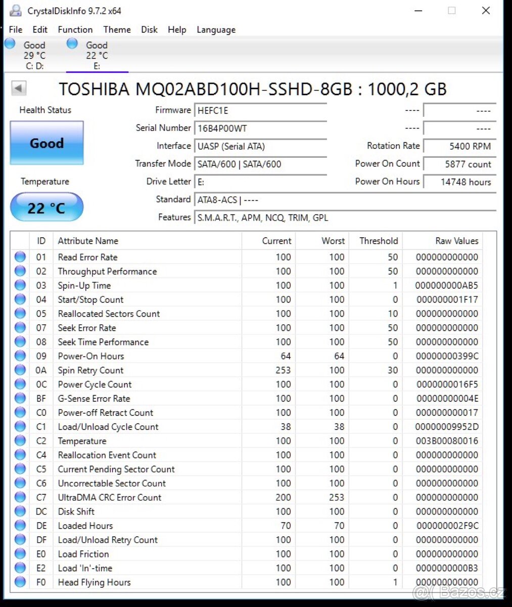Click status icon for UltraDMA CRC Error Count

(x=20, y=497)
